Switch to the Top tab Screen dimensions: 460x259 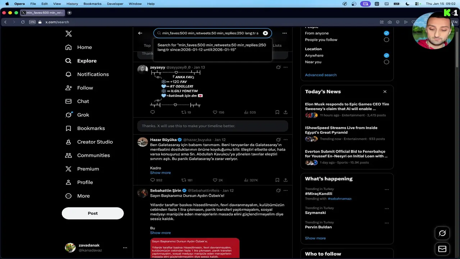pos(147,46)
